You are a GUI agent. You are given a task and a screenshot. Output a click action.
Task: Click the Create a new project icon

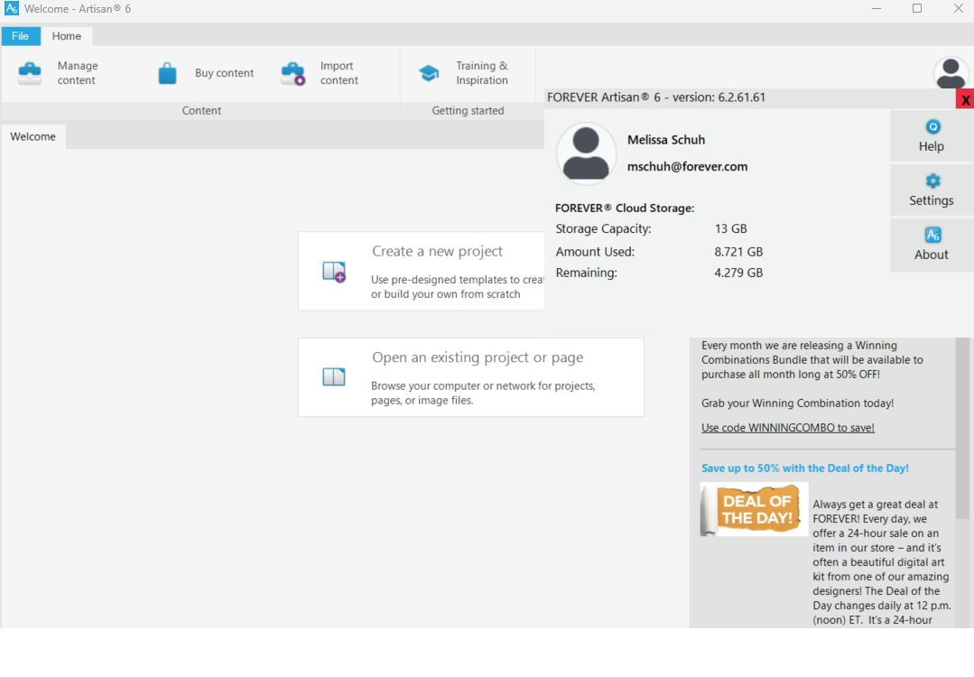[x=334, y=272]
